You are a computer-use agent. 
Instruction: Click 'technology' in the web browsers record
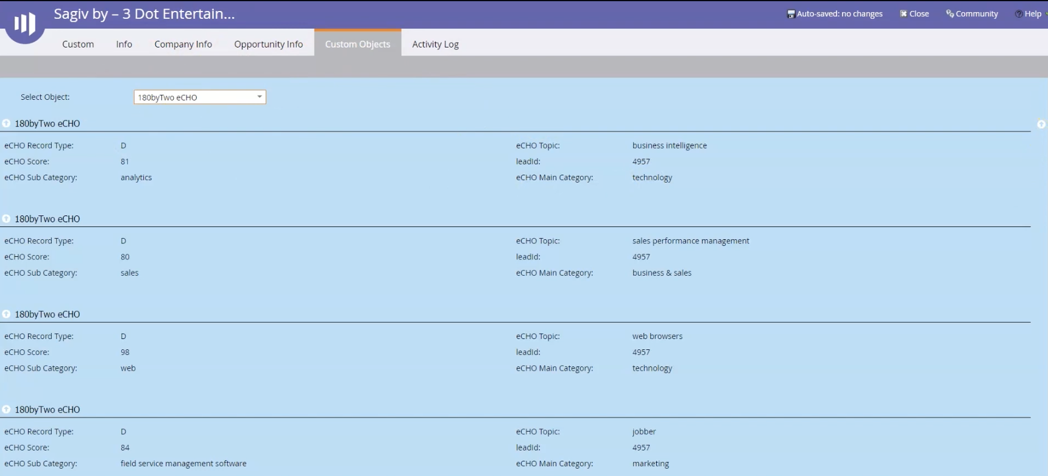[652, 368]
